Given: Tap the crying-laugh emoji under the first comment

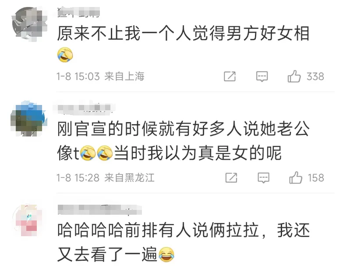Looking at the screenshot, I should (x=65, y=55).
